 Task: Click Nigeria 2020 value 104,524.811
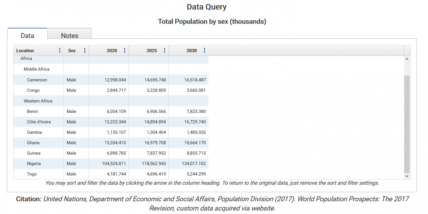(114, 164)
